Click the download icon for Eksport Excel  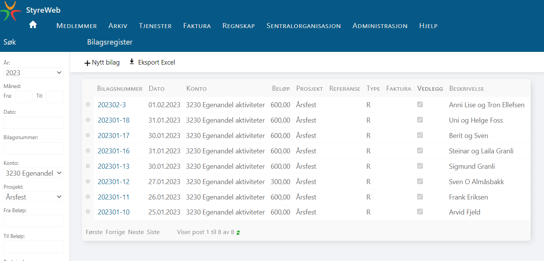coord(132,62)
